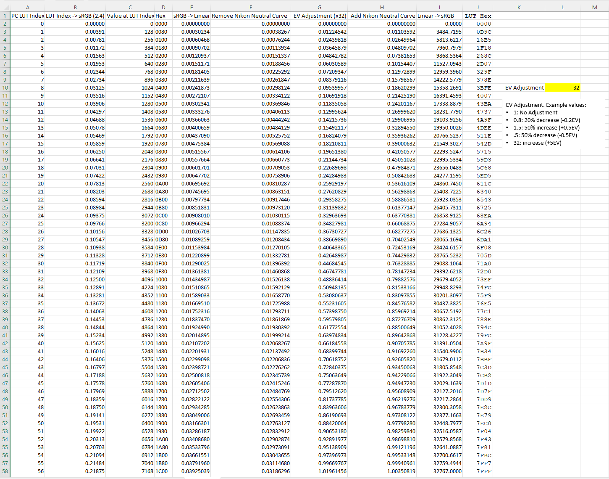Click cell with value 0.21875
Screen dimensions: 609x479
point(75,471)
